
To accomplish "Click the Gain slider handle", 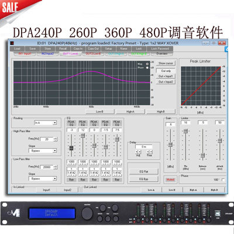I will coord(170,144).
